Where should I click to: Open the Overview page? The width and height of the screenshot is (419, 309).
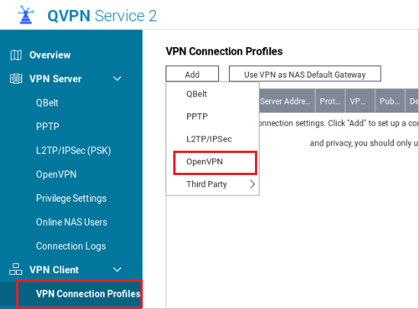click(50, 55)
